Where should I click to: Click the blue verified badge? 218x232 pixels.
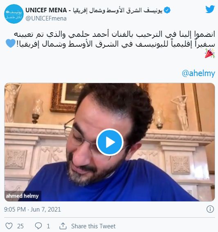click(x=167, y=10)
